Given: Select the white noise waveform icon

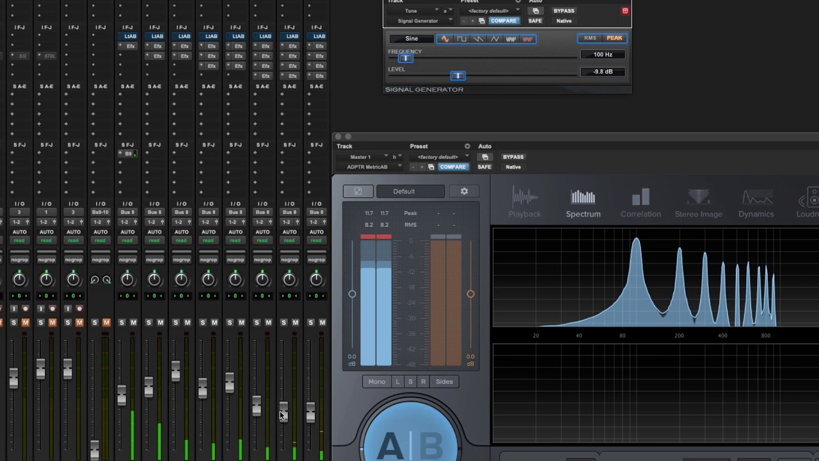Looking at the screenshot, I should tap(511, 39).
